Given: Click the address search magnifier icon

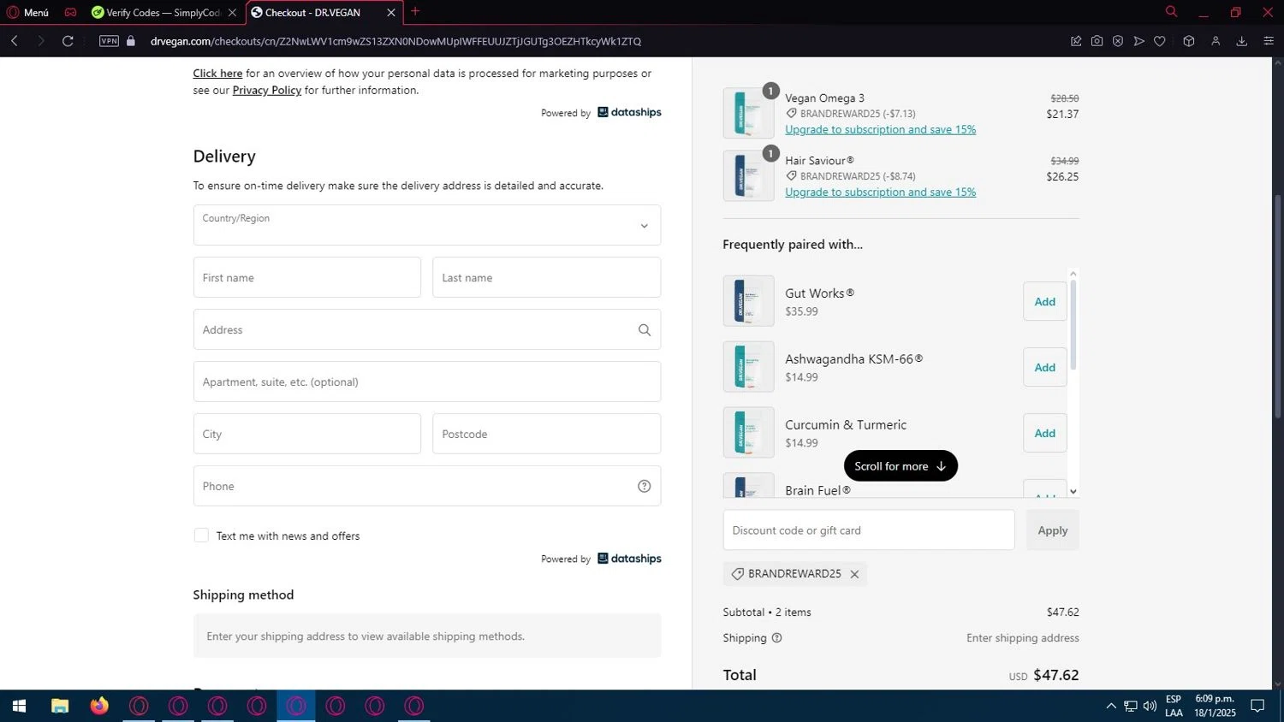Looking at the screenshot, I should point(645,330).
